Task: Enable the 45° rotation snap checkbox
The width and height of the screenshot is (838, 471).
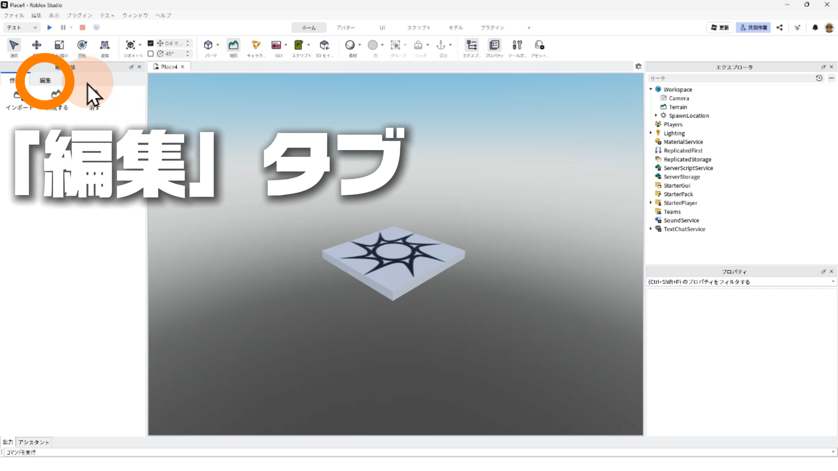Action: coord(151,54)
